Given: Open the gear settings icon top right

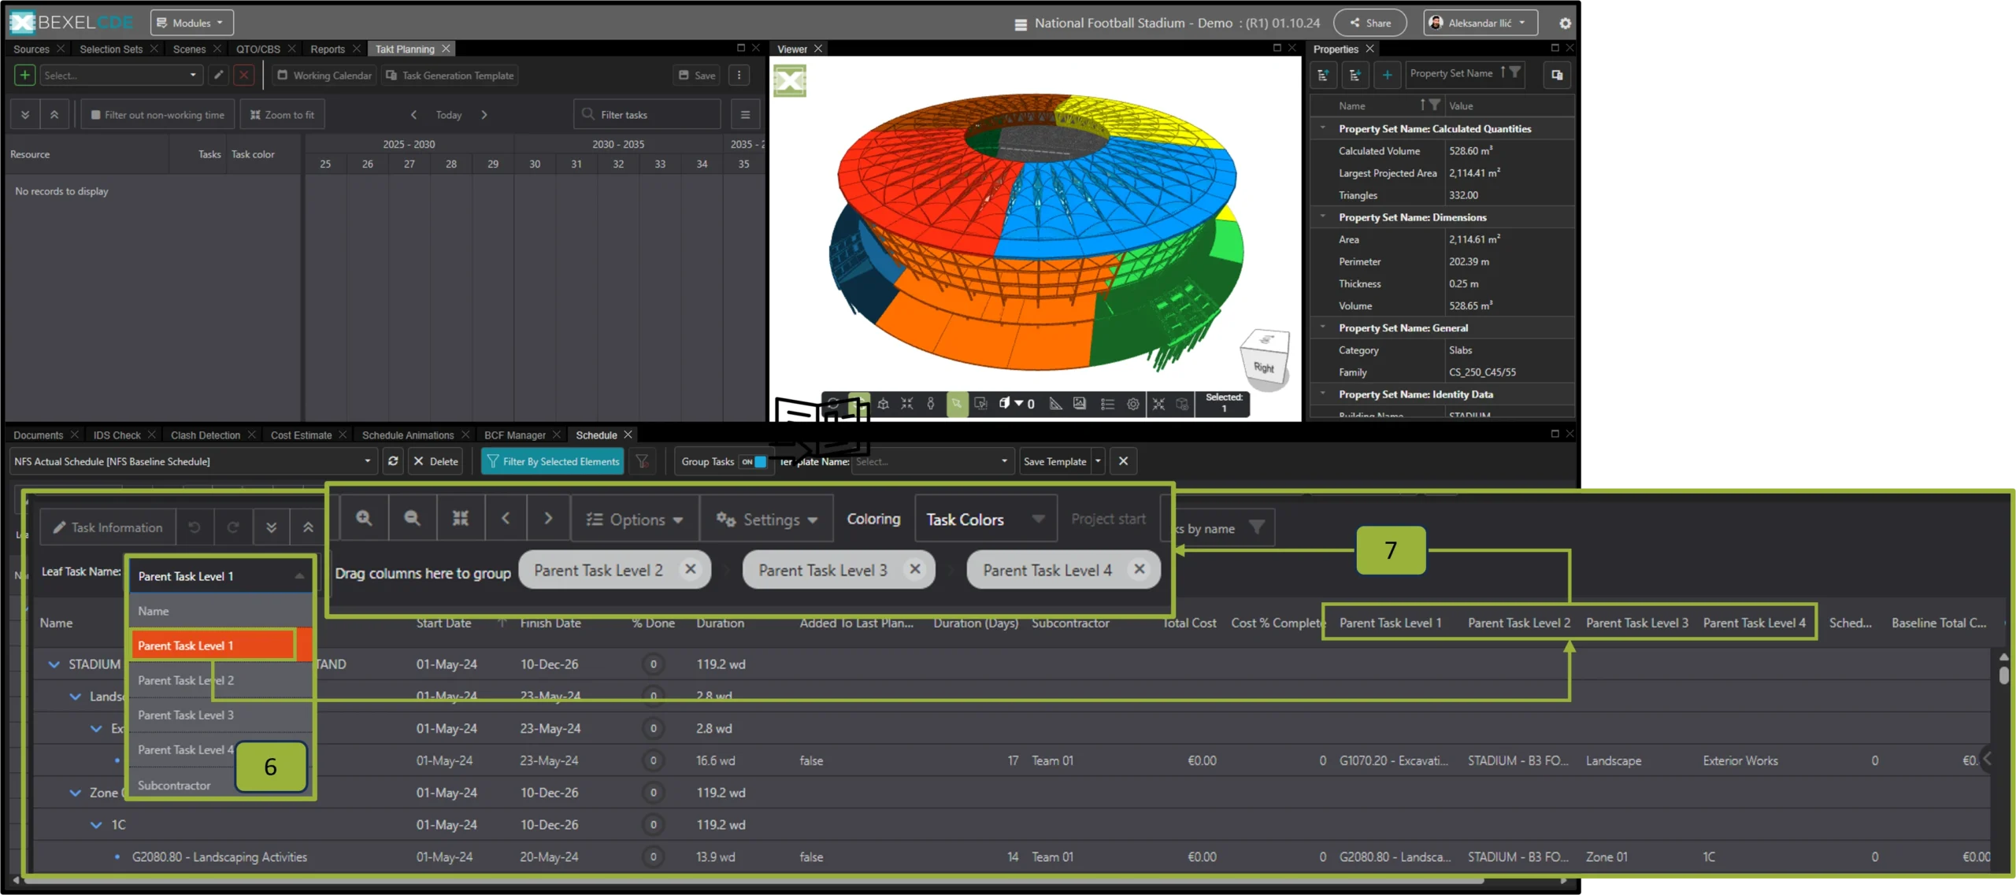Looking at the screenshot, I should click(x=1565, y=24).
